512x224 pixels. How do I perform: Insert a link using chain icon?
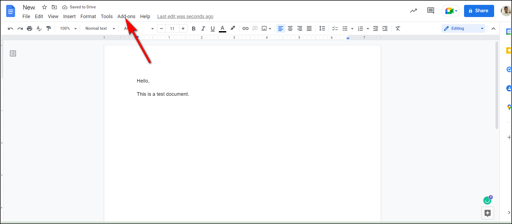[245, 28]
